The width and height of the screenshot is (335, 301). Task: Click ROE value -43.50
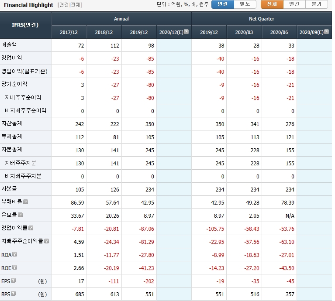(287, 268)
